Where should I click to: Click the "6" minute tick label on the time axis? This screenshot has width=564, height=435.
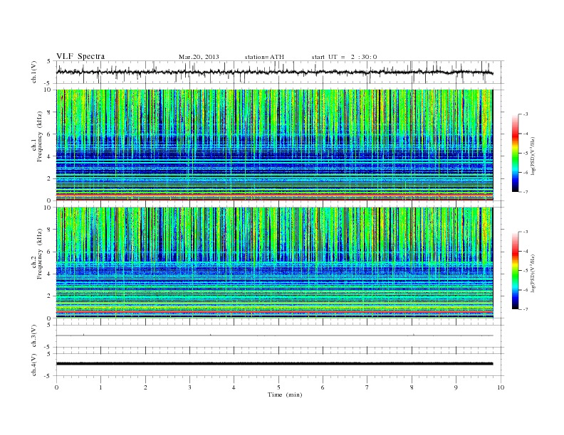[x=323, y=387]
